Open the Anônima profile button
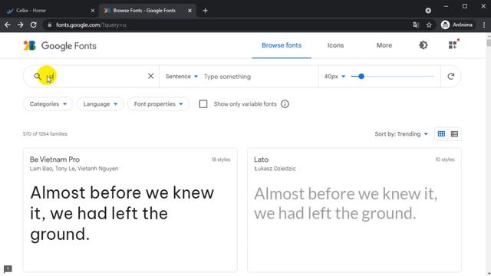 pyautogui.click(x=457, y=25)
